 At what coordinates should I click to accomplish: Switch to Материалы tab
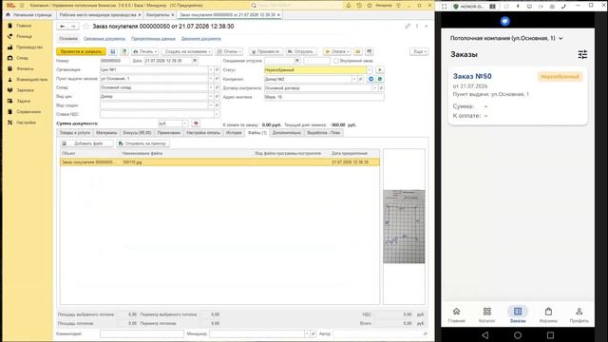click(x=106, y=133)
